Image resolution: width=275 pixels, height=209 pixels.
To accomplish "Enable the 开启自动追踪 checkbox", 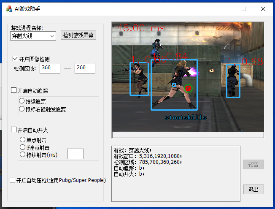I will (x=13, y=90).
